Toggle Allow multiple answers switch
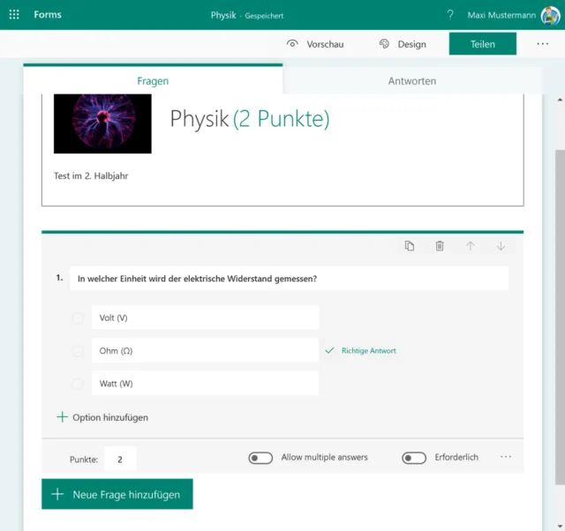Image resolution: width=565 pixels, height=531 pixels. click(260, 458)
